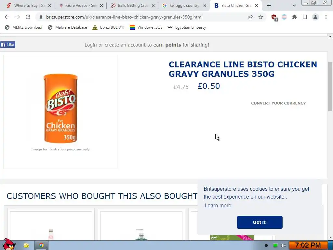Share this page via the share icon
Image resolution: width=333 pixels, height=250 pixels.
coord(250,17)
